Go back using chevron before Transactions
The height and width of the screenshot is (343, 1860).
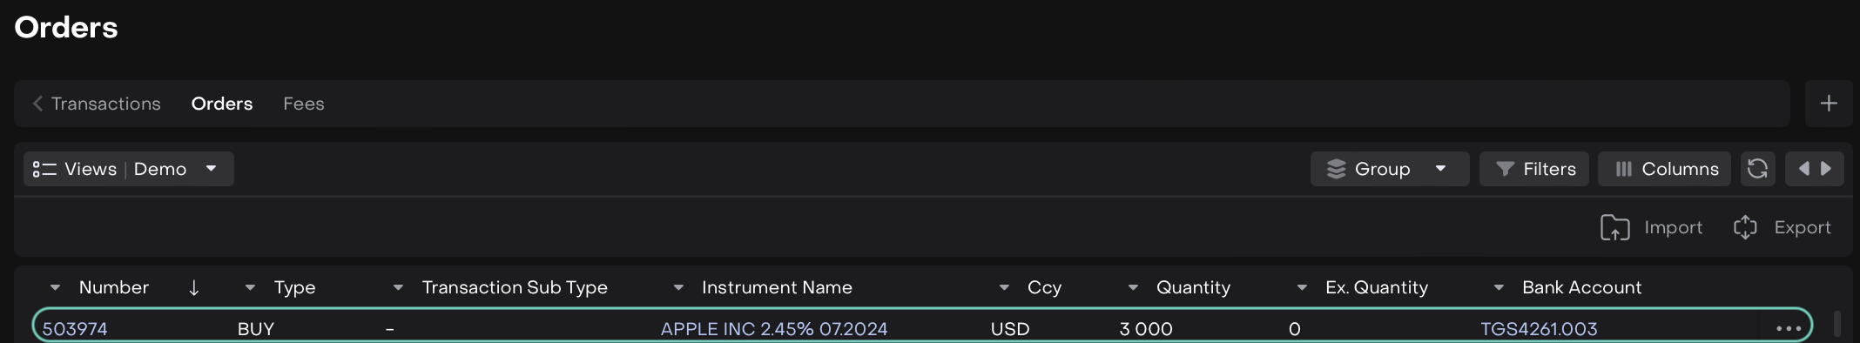click(x=37, y=104)
